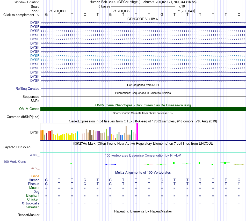Open the RefSeq Curated track label
The image size is (246, 221).
[27, 89]
